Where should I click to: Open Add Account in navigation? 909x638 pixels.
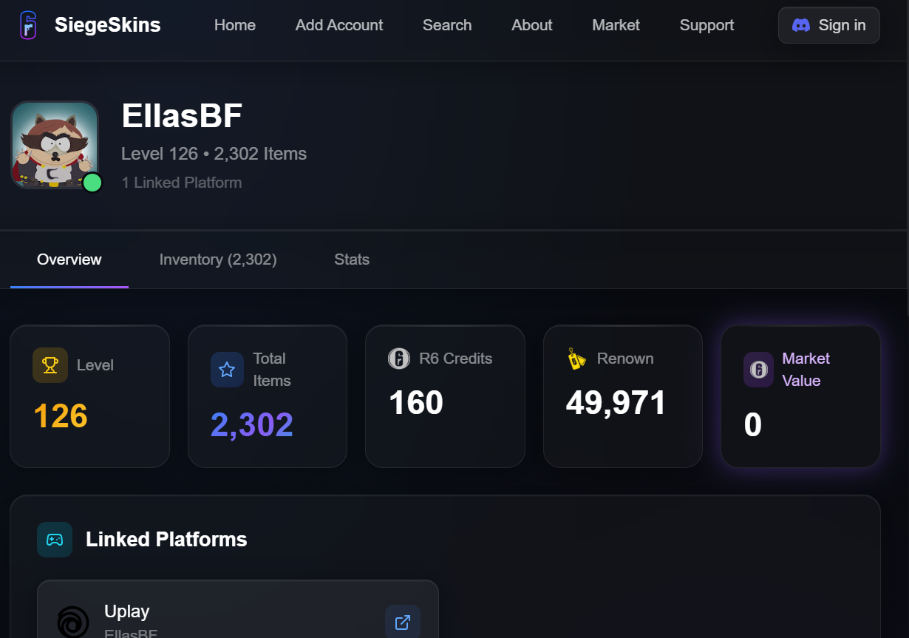coord(339,25)
